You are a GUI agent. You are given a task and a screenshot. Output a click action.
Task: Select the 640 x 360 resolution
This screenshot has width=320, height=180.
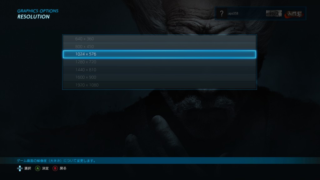pos(159,39)
